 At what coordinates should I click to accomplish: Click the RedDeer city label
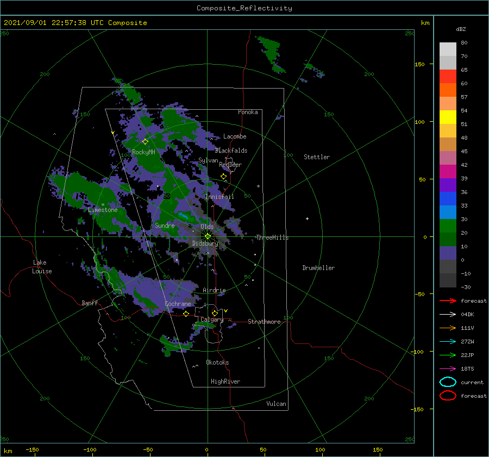230,165
